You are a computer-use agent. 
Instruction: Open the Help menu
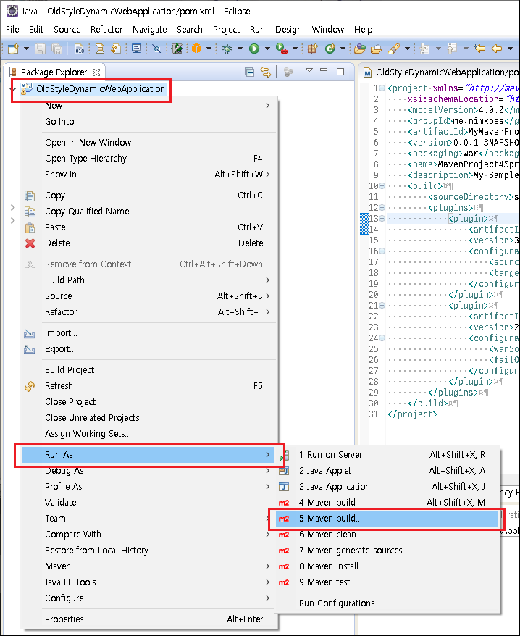click(x=363, y=29)
